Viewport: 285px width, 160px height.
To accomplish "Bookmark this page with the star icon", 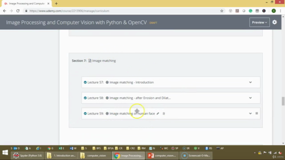I will click(x=222, y=11).
